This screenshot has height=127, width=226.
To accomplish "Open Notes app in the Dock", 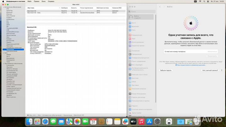I will tap(117, 122).
